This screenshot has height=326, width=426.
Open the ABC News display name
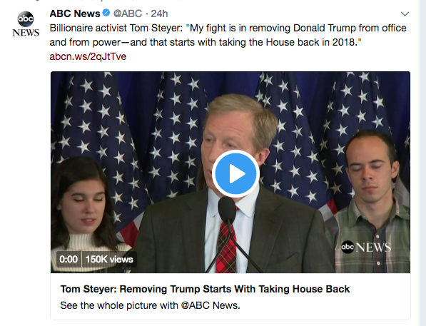(x=75, y=14)
